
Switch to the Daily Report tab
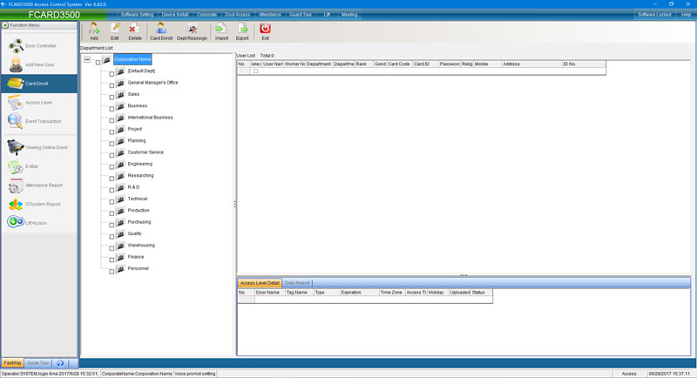click(296, 283)
